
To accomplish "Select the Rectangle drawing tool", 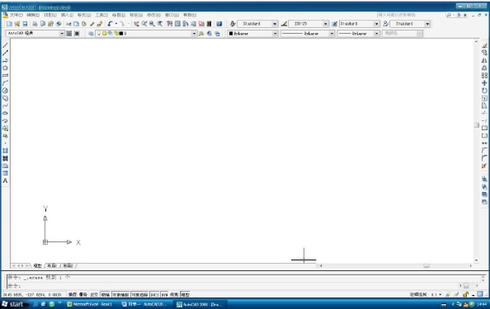I will [x=5, y=75].
